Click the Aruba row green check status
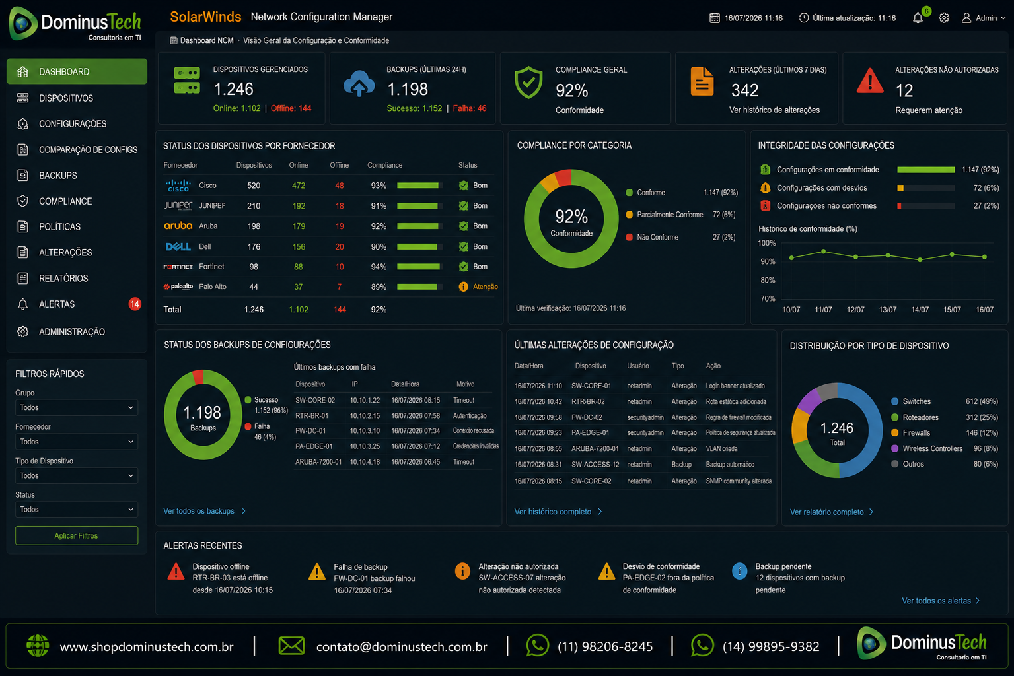1014x676 pixels. coord(464,226)
